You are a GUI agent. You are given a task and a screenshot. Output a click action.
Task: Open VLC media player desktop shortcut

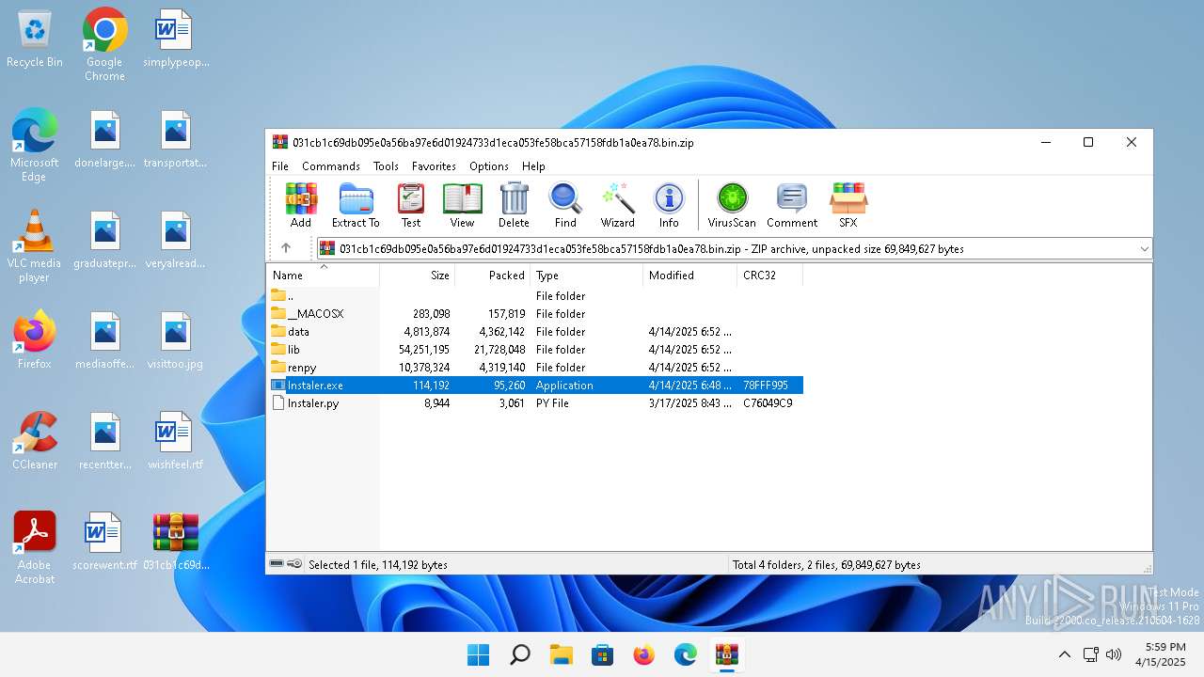[34, 245]
